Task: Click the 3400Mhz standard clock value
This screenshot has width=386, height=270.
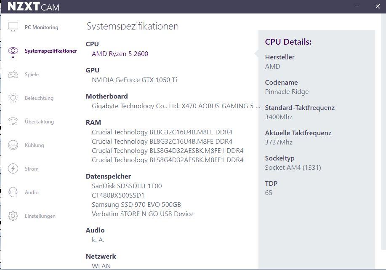Action: [279, 117]
